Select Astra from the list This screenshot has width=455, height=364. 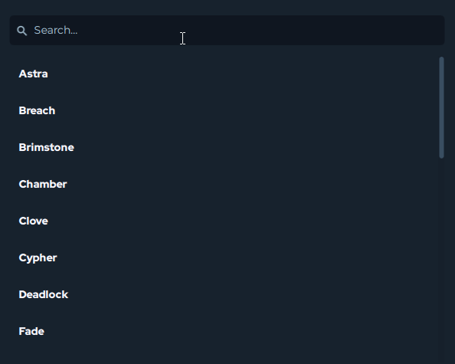tap(33, 74)
